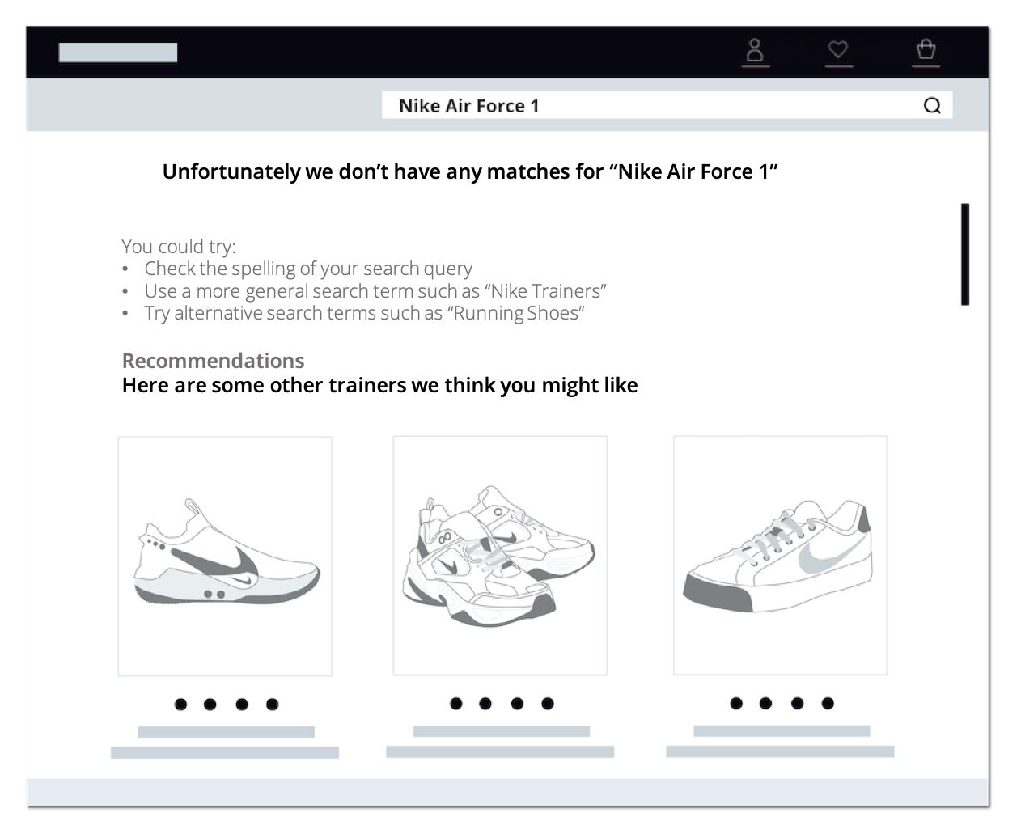Open the shopping bag icon
Screen dimensions: 1021x834
[x=926, y=50]
